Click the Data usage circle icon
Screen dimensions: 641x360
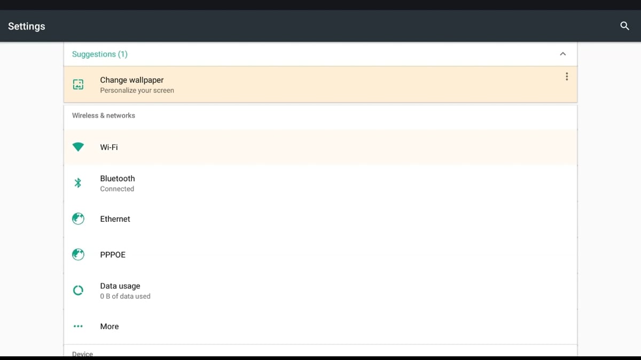tap(78, 291)
